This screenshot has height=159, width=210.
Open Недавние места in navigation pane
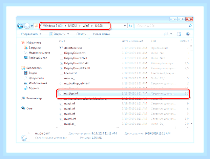click(39, 53)
